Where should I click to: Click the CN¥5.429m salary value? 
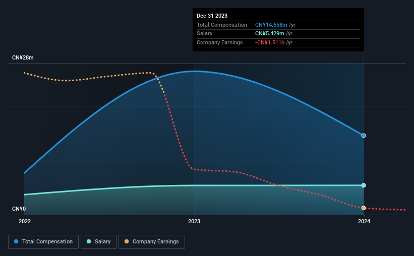tap(270, 34)
